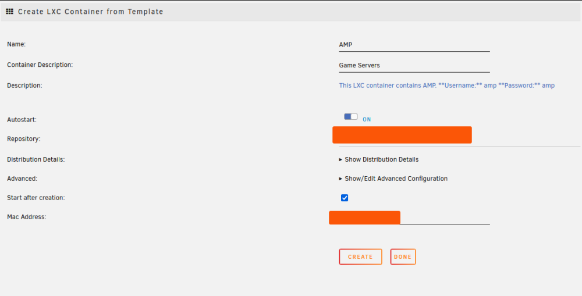
Task: Focus the Mac Address input field
Action: [409, 217]
